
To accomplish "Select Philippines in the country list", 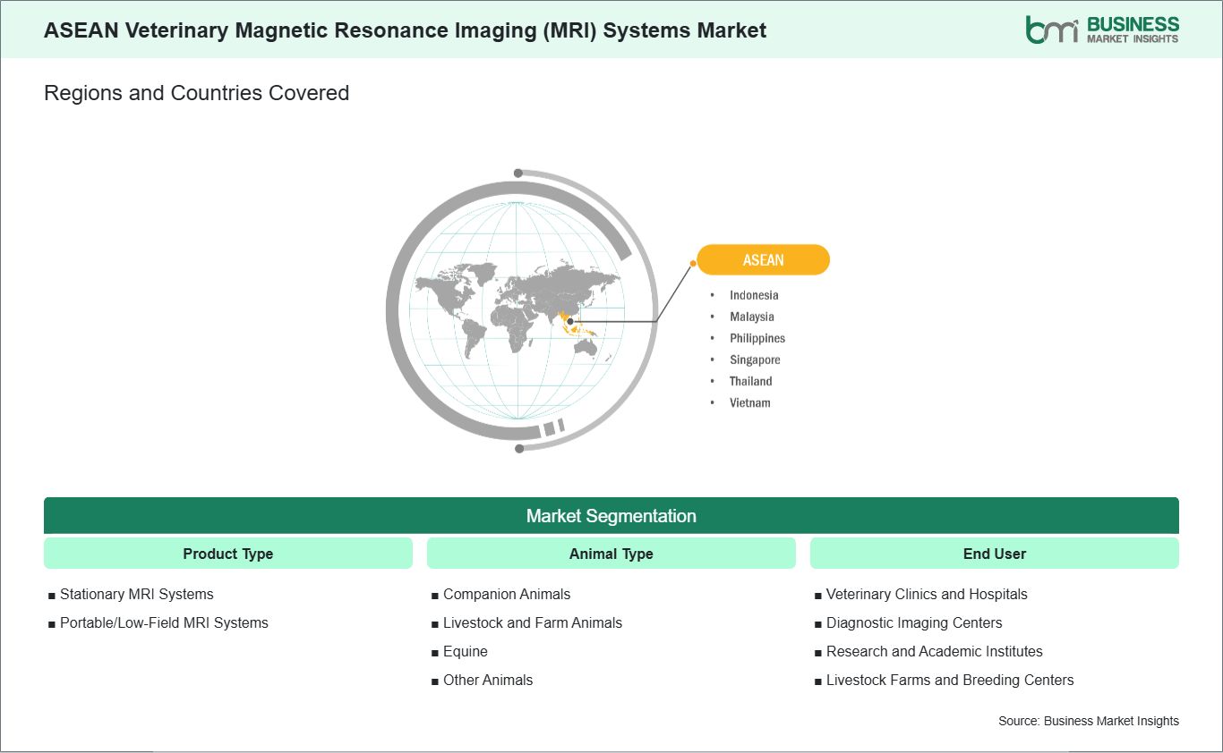I will point(757,338).
